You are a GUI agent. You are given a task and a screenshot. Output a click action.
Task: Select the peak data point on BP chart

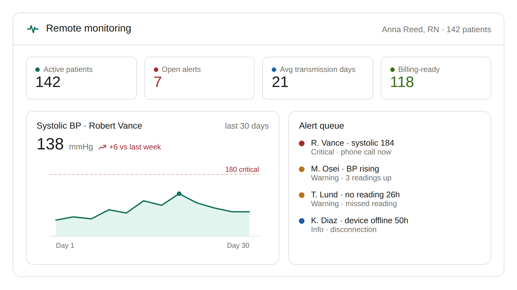(179, 194)
